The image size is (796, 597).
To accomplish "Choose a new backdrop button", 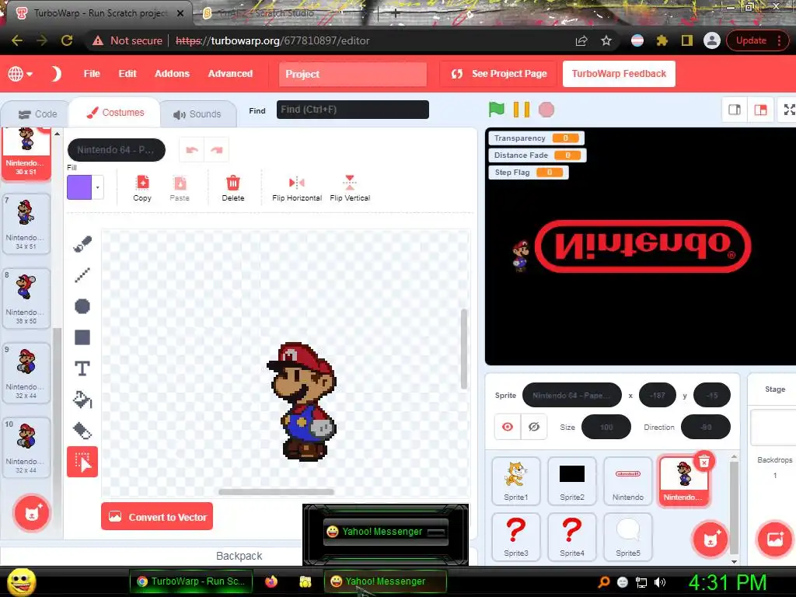I will click(775, 539).
